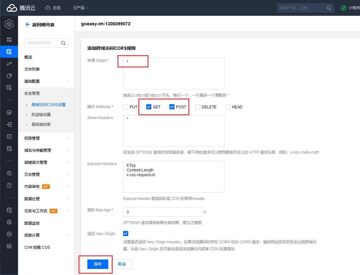The width and height of the screenshot is (360, 275).
Task: Open the 云产品 dropdown menu
Action: (81, 8)
